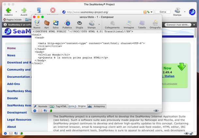
Task: Click the green download arrow icon
Action: (x=181, y=67)
